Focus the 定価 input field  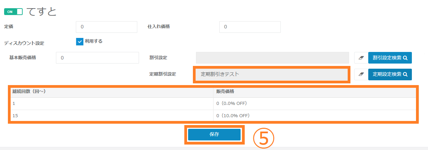pos(106,27)
